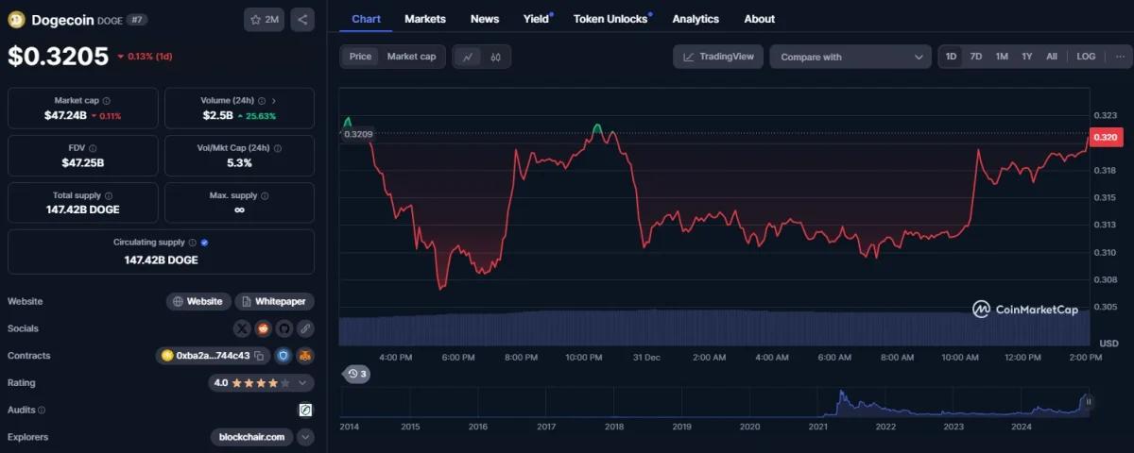Add Dogecoin to watchlist with star button
Screen dimensions: 1134x453
(x=264, y=19)
